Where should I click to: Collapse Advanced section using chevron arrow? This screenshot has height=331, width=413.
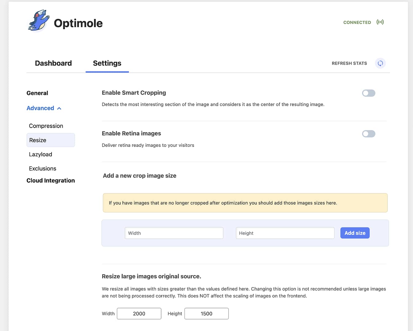pyautogui.click(x=59, y=108)
